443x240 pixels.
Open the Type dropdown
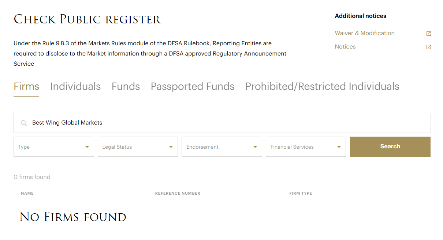(54, 147)
